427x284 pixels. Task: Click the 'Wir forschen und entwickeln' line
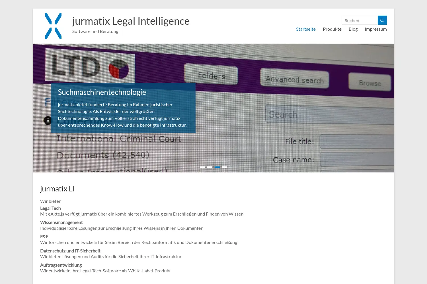point(139,242)
